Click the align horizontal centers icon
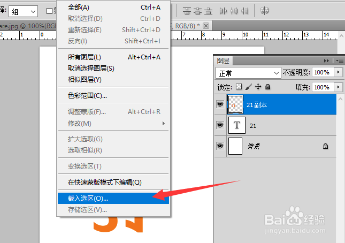 [234, 11]
